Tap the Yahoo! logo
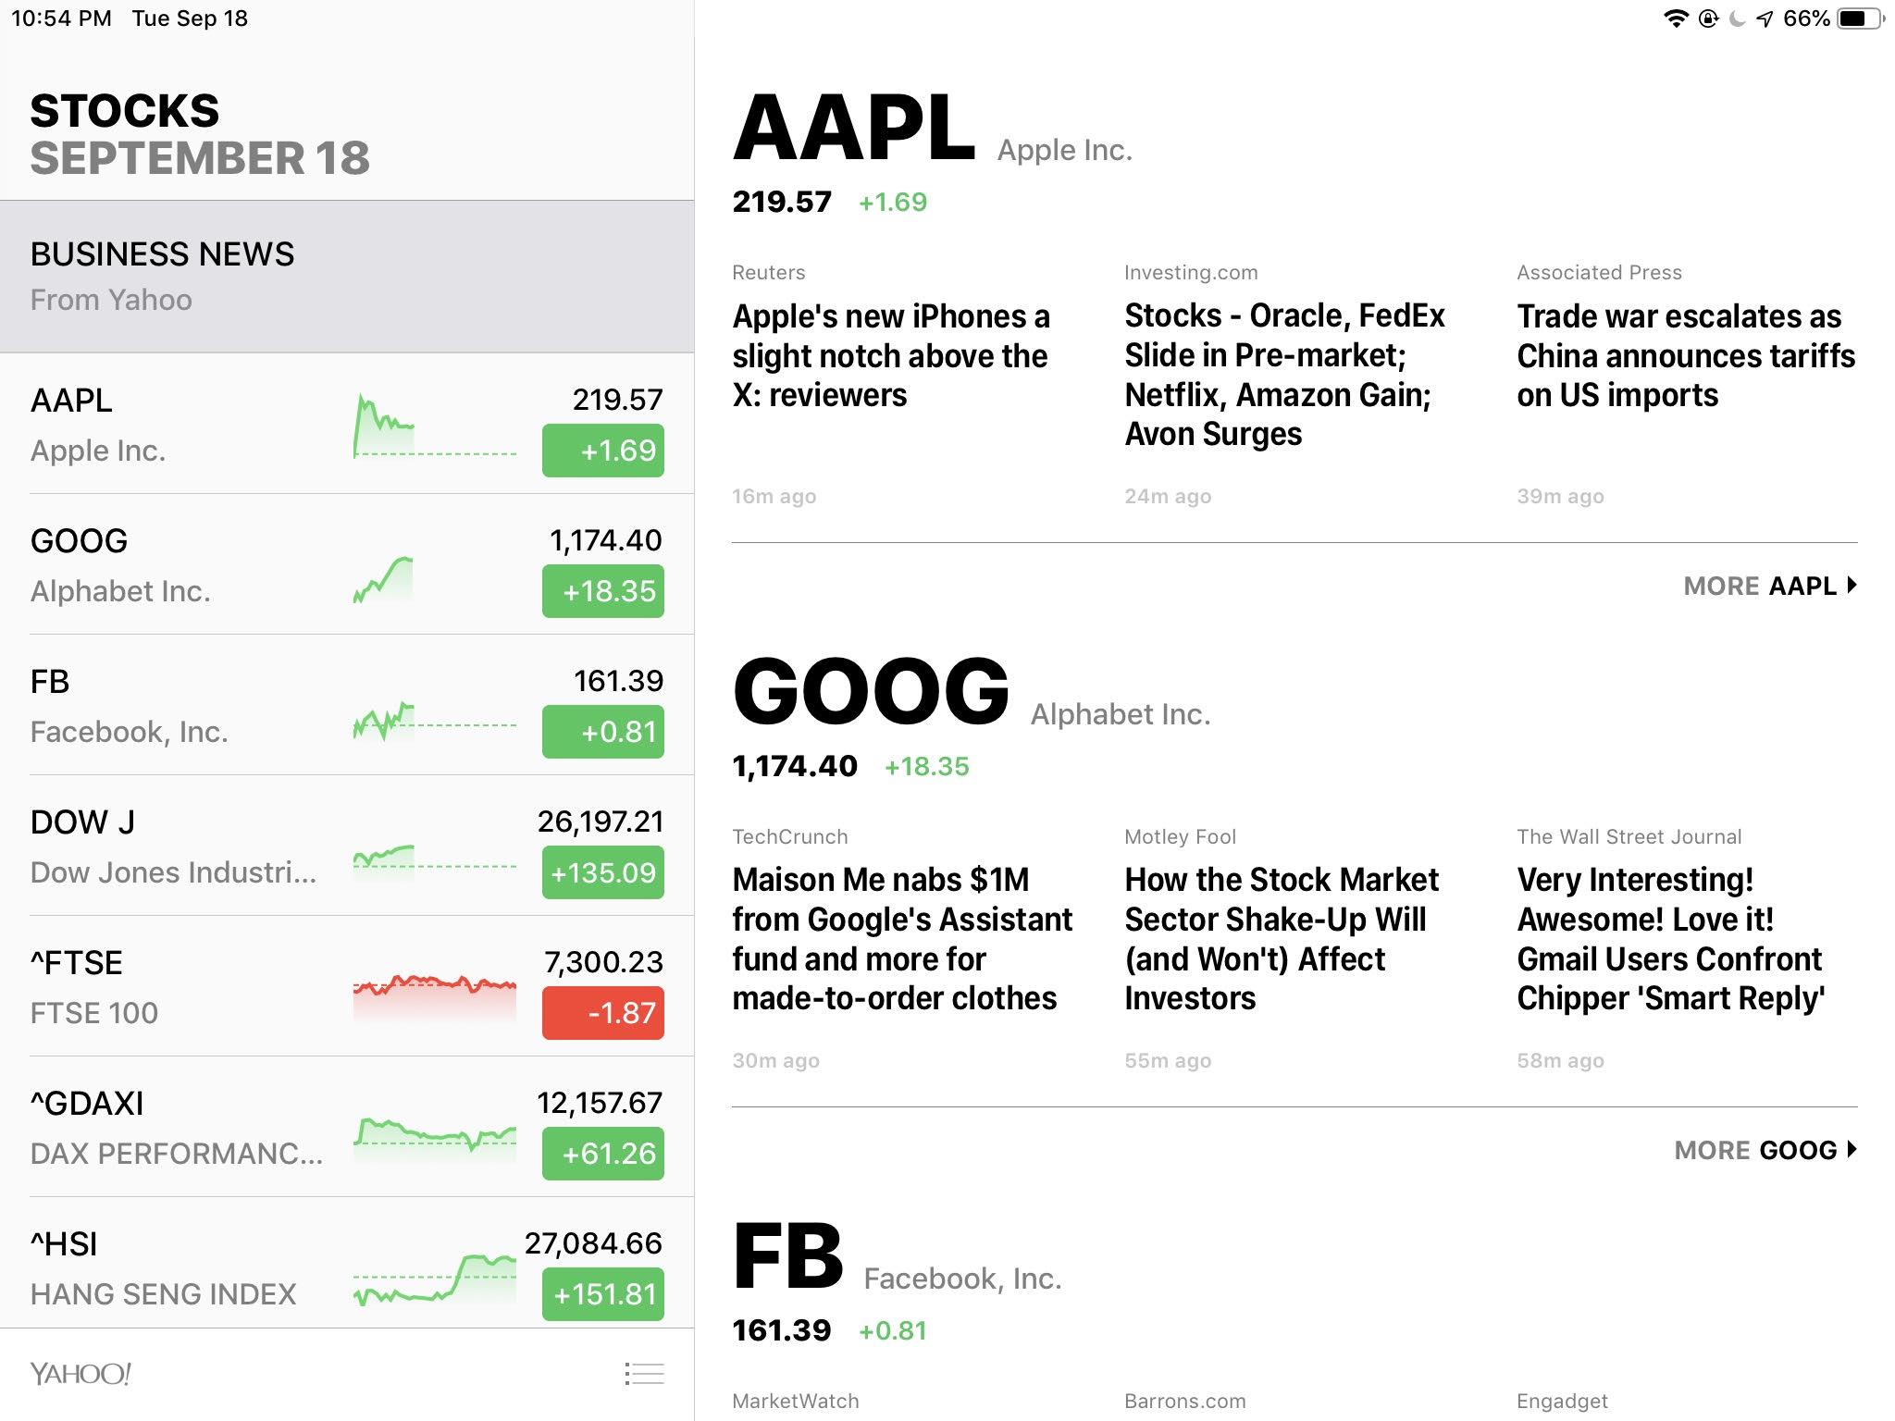 tap(81, 1374)
